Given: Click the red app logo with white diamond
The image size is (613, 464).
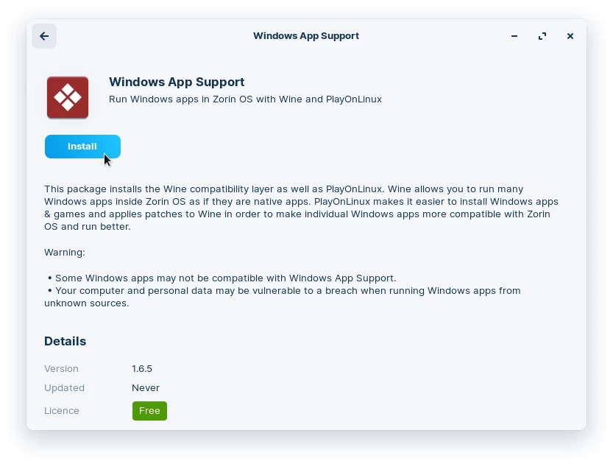Looking at the screenshot, I should tap(67, 96).
